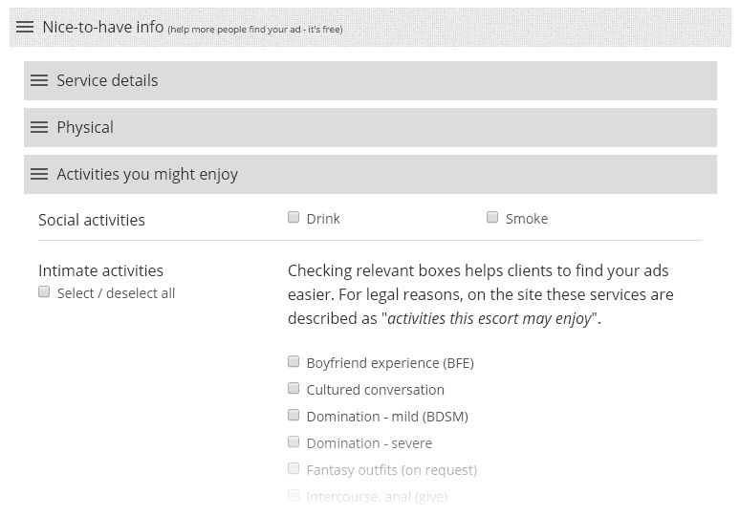Click hamburger icon beside Nice-to-have info
Image resolution: width=740 pixels, height=516 pixels.
(x=25, y=27)
